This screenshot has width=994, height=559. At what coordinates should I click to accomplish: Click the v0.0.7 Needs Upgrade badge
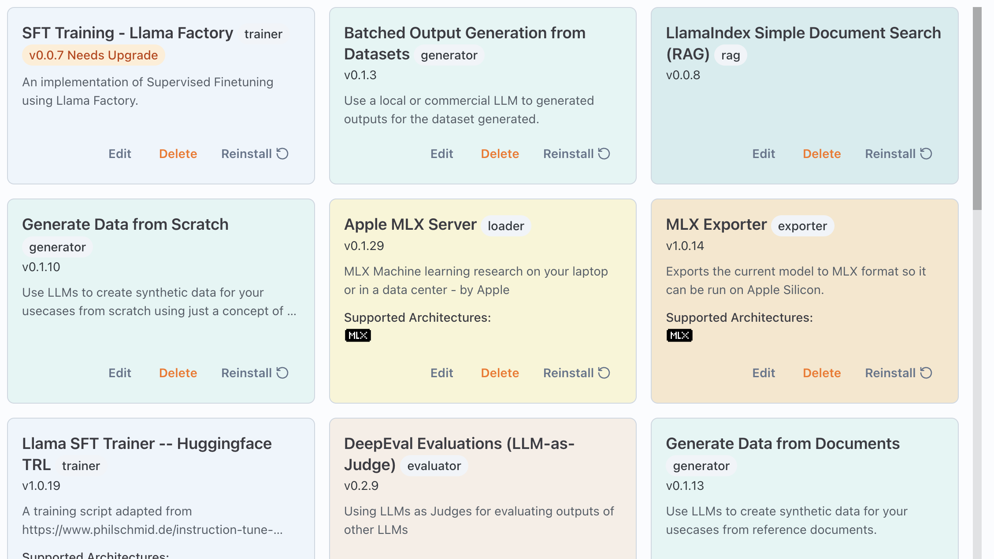pos(93,55)
